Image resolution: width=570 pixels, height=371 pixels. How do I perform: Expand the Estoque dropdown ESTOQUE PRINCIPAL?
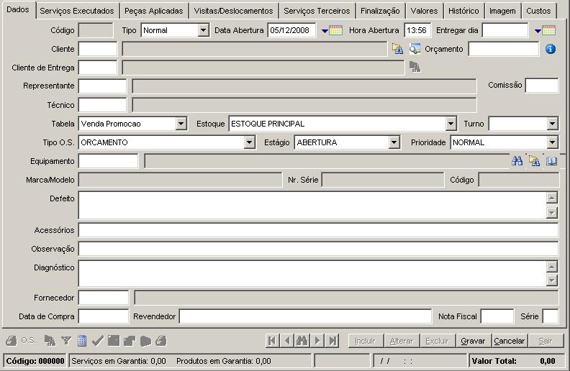tap(451, 124)
